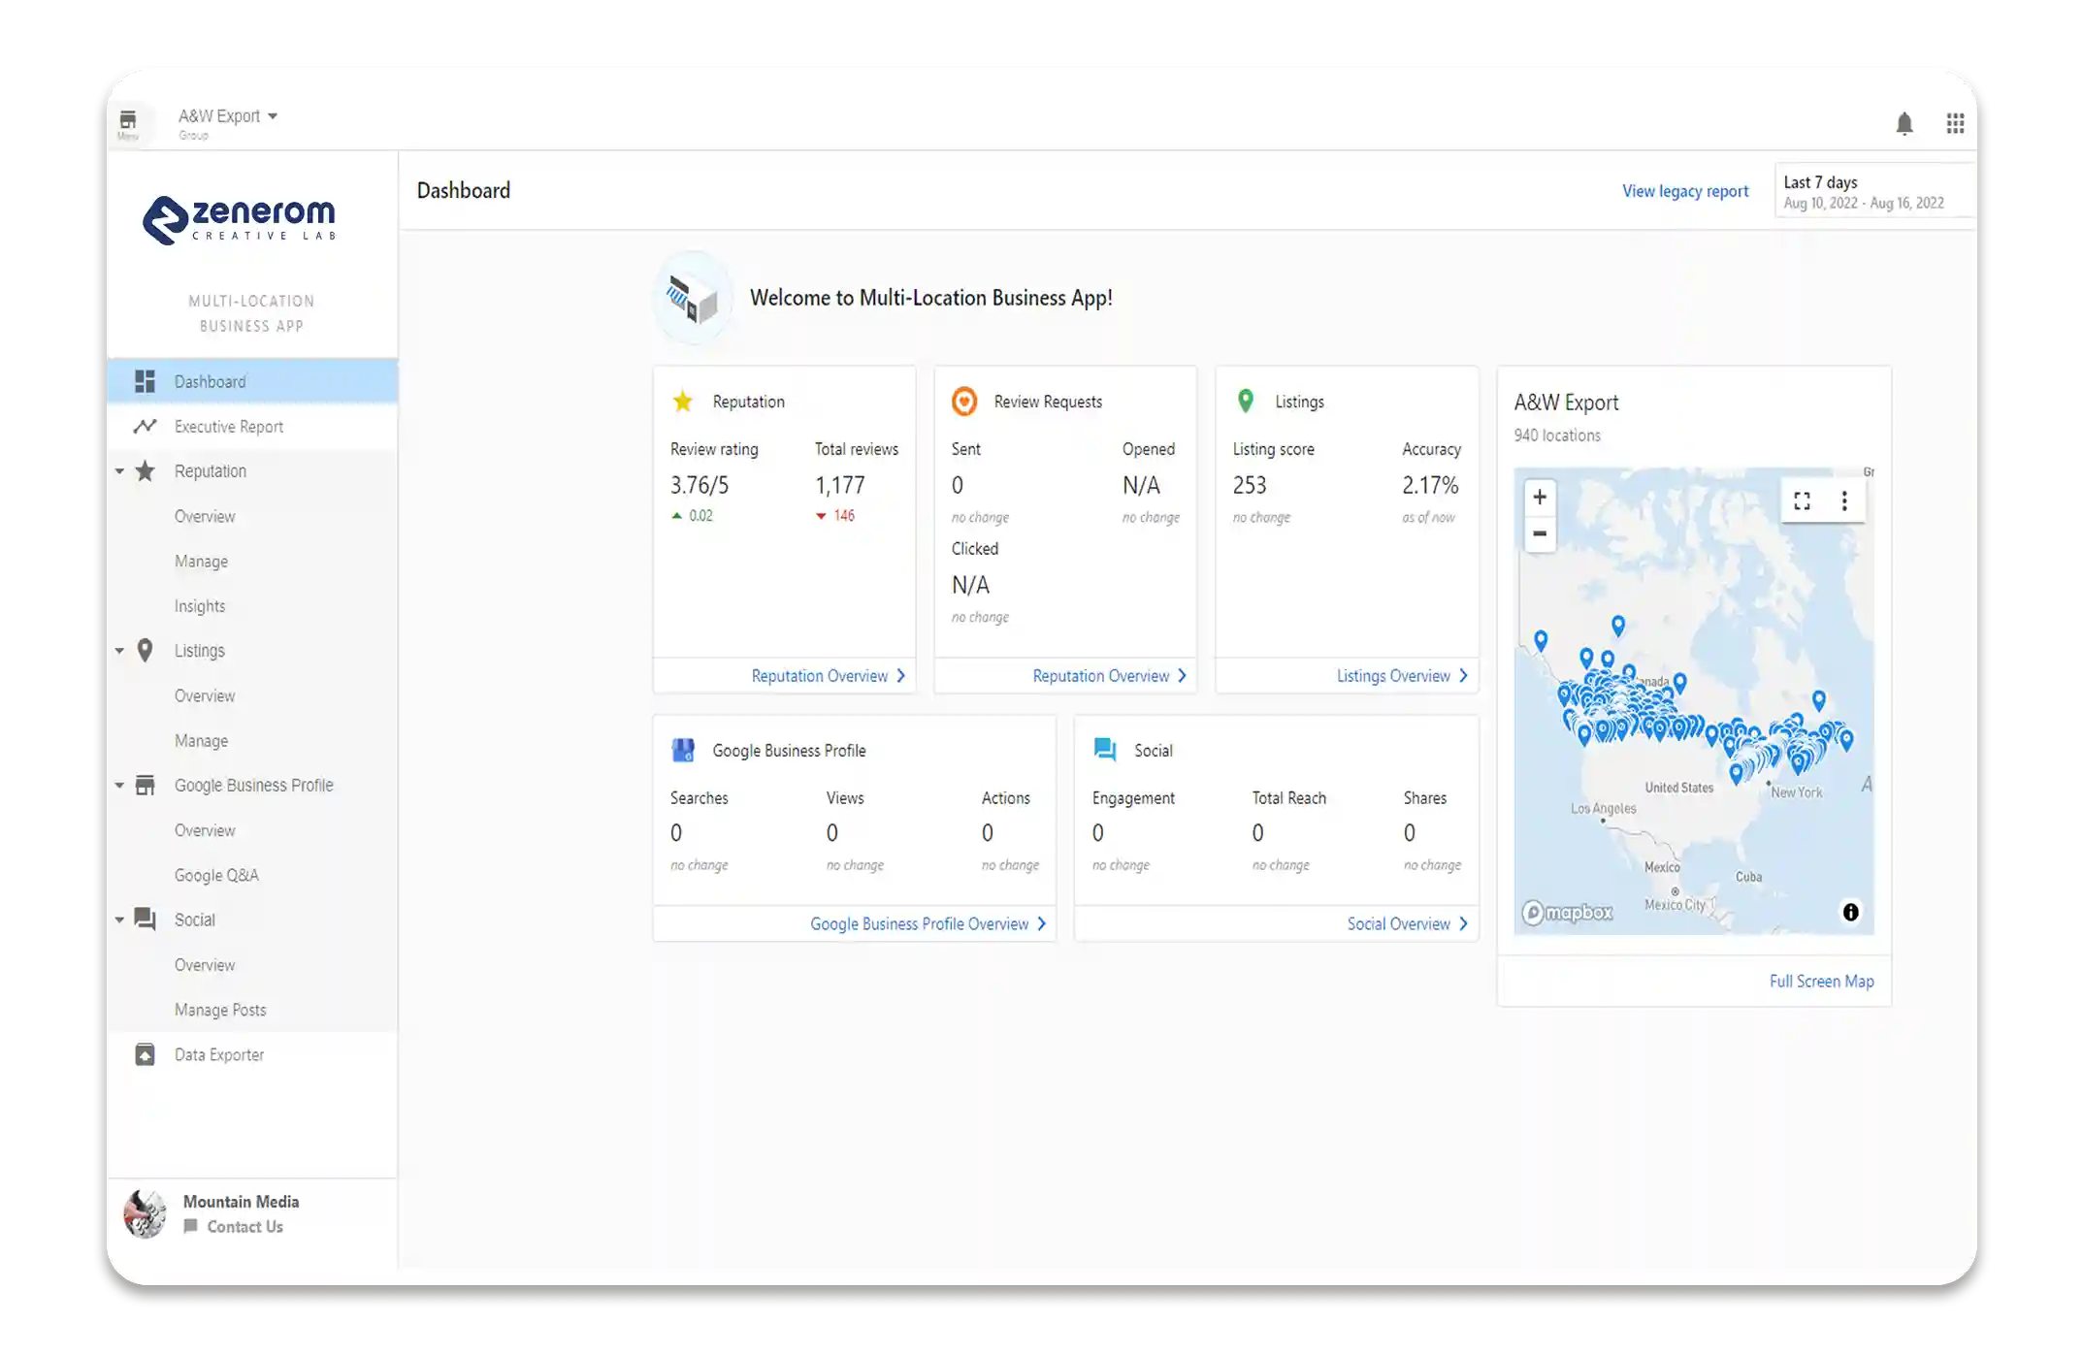Open Data Exporter via its export icon
Viewport: 2083px width, 1355px height.
145,1054
